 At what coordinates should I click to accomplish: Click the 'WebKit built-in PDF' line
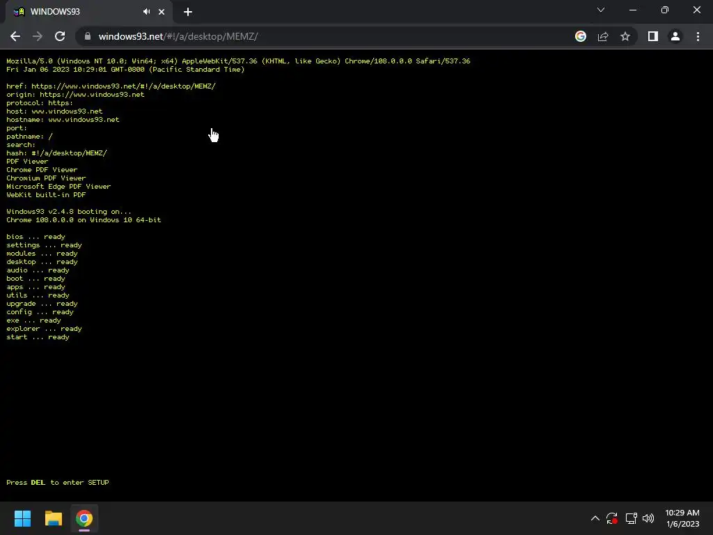[x=46, y=195]
